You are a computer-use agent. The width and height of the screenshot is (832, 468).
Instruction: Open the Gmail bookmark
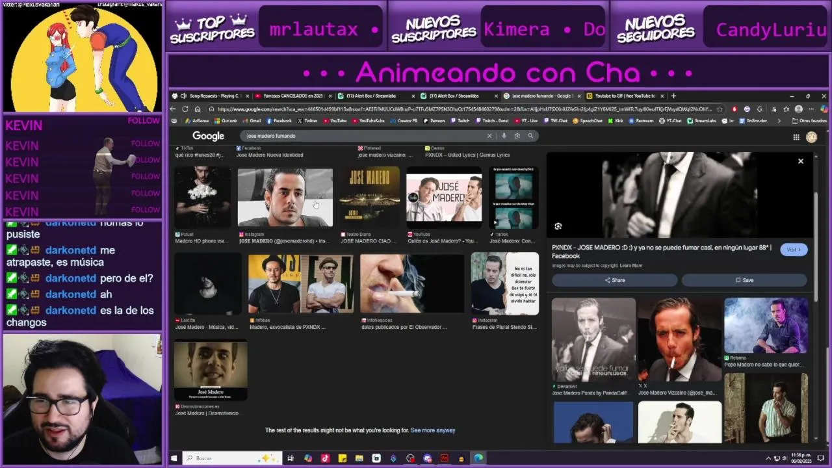251,121
